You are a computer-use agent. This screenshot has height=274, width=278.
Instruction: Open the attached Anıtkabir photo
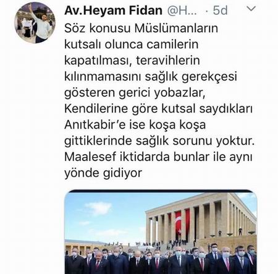coord(161,232)
